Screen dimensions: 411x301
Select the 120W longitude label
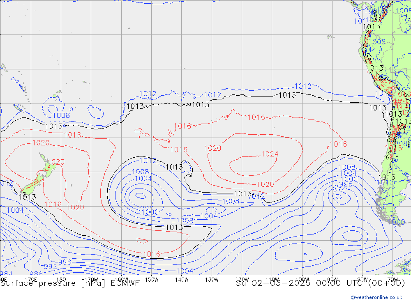[x=242, y=280]
